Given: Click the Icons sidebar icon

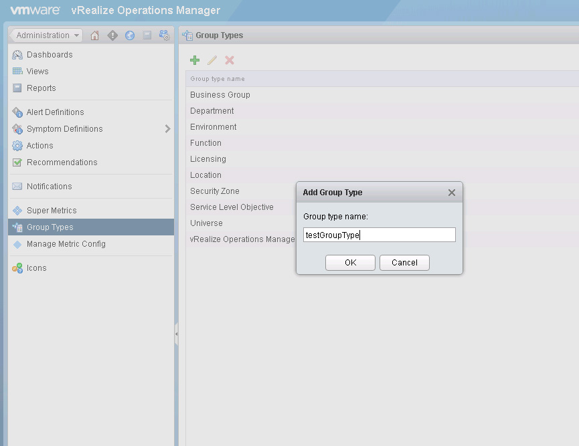Looking at the screenshot, I should click(17, 268).
